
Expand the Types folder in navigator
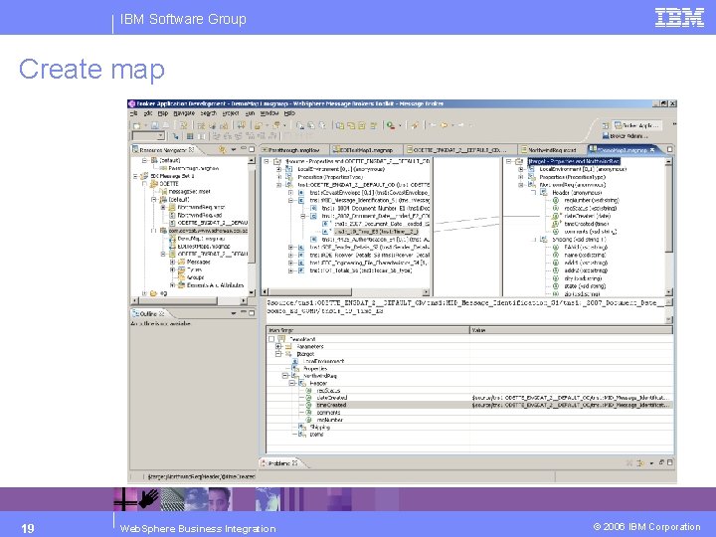pyautogui.click(x=172, y=269)
